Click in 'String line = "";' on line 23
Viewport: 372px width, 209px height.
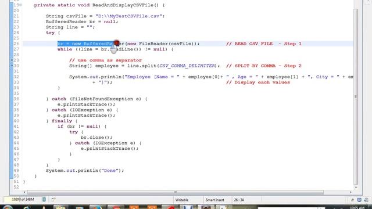point(70,27)
